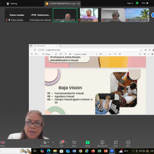Open the Participants panel

(x=45, y=144)
